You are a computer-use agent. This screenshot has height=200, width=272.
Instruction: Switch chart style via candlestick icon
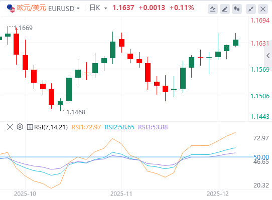(x=237, y=9)
